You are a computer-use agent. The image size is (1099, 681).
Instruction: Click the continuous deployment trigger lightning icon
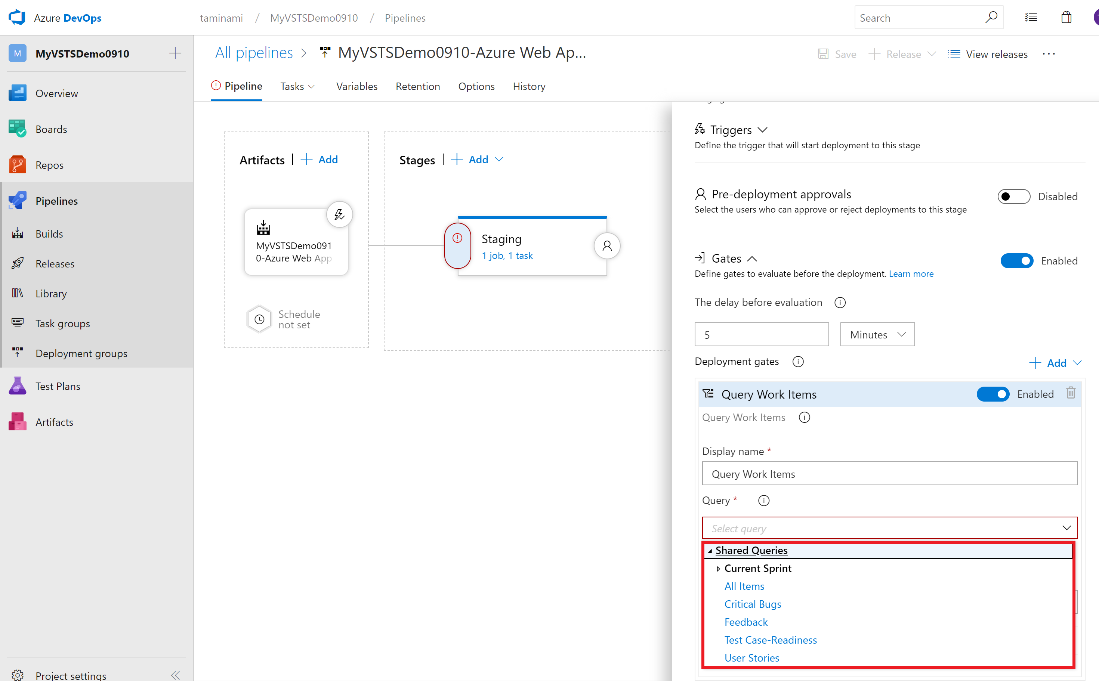tap(339, 214)
